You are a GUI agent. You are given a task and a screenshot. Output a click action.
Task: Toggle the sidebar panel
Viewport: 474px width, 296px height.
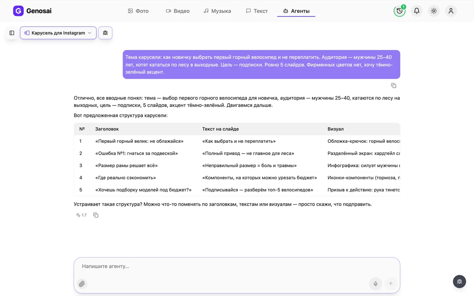(x=12, y=33)
